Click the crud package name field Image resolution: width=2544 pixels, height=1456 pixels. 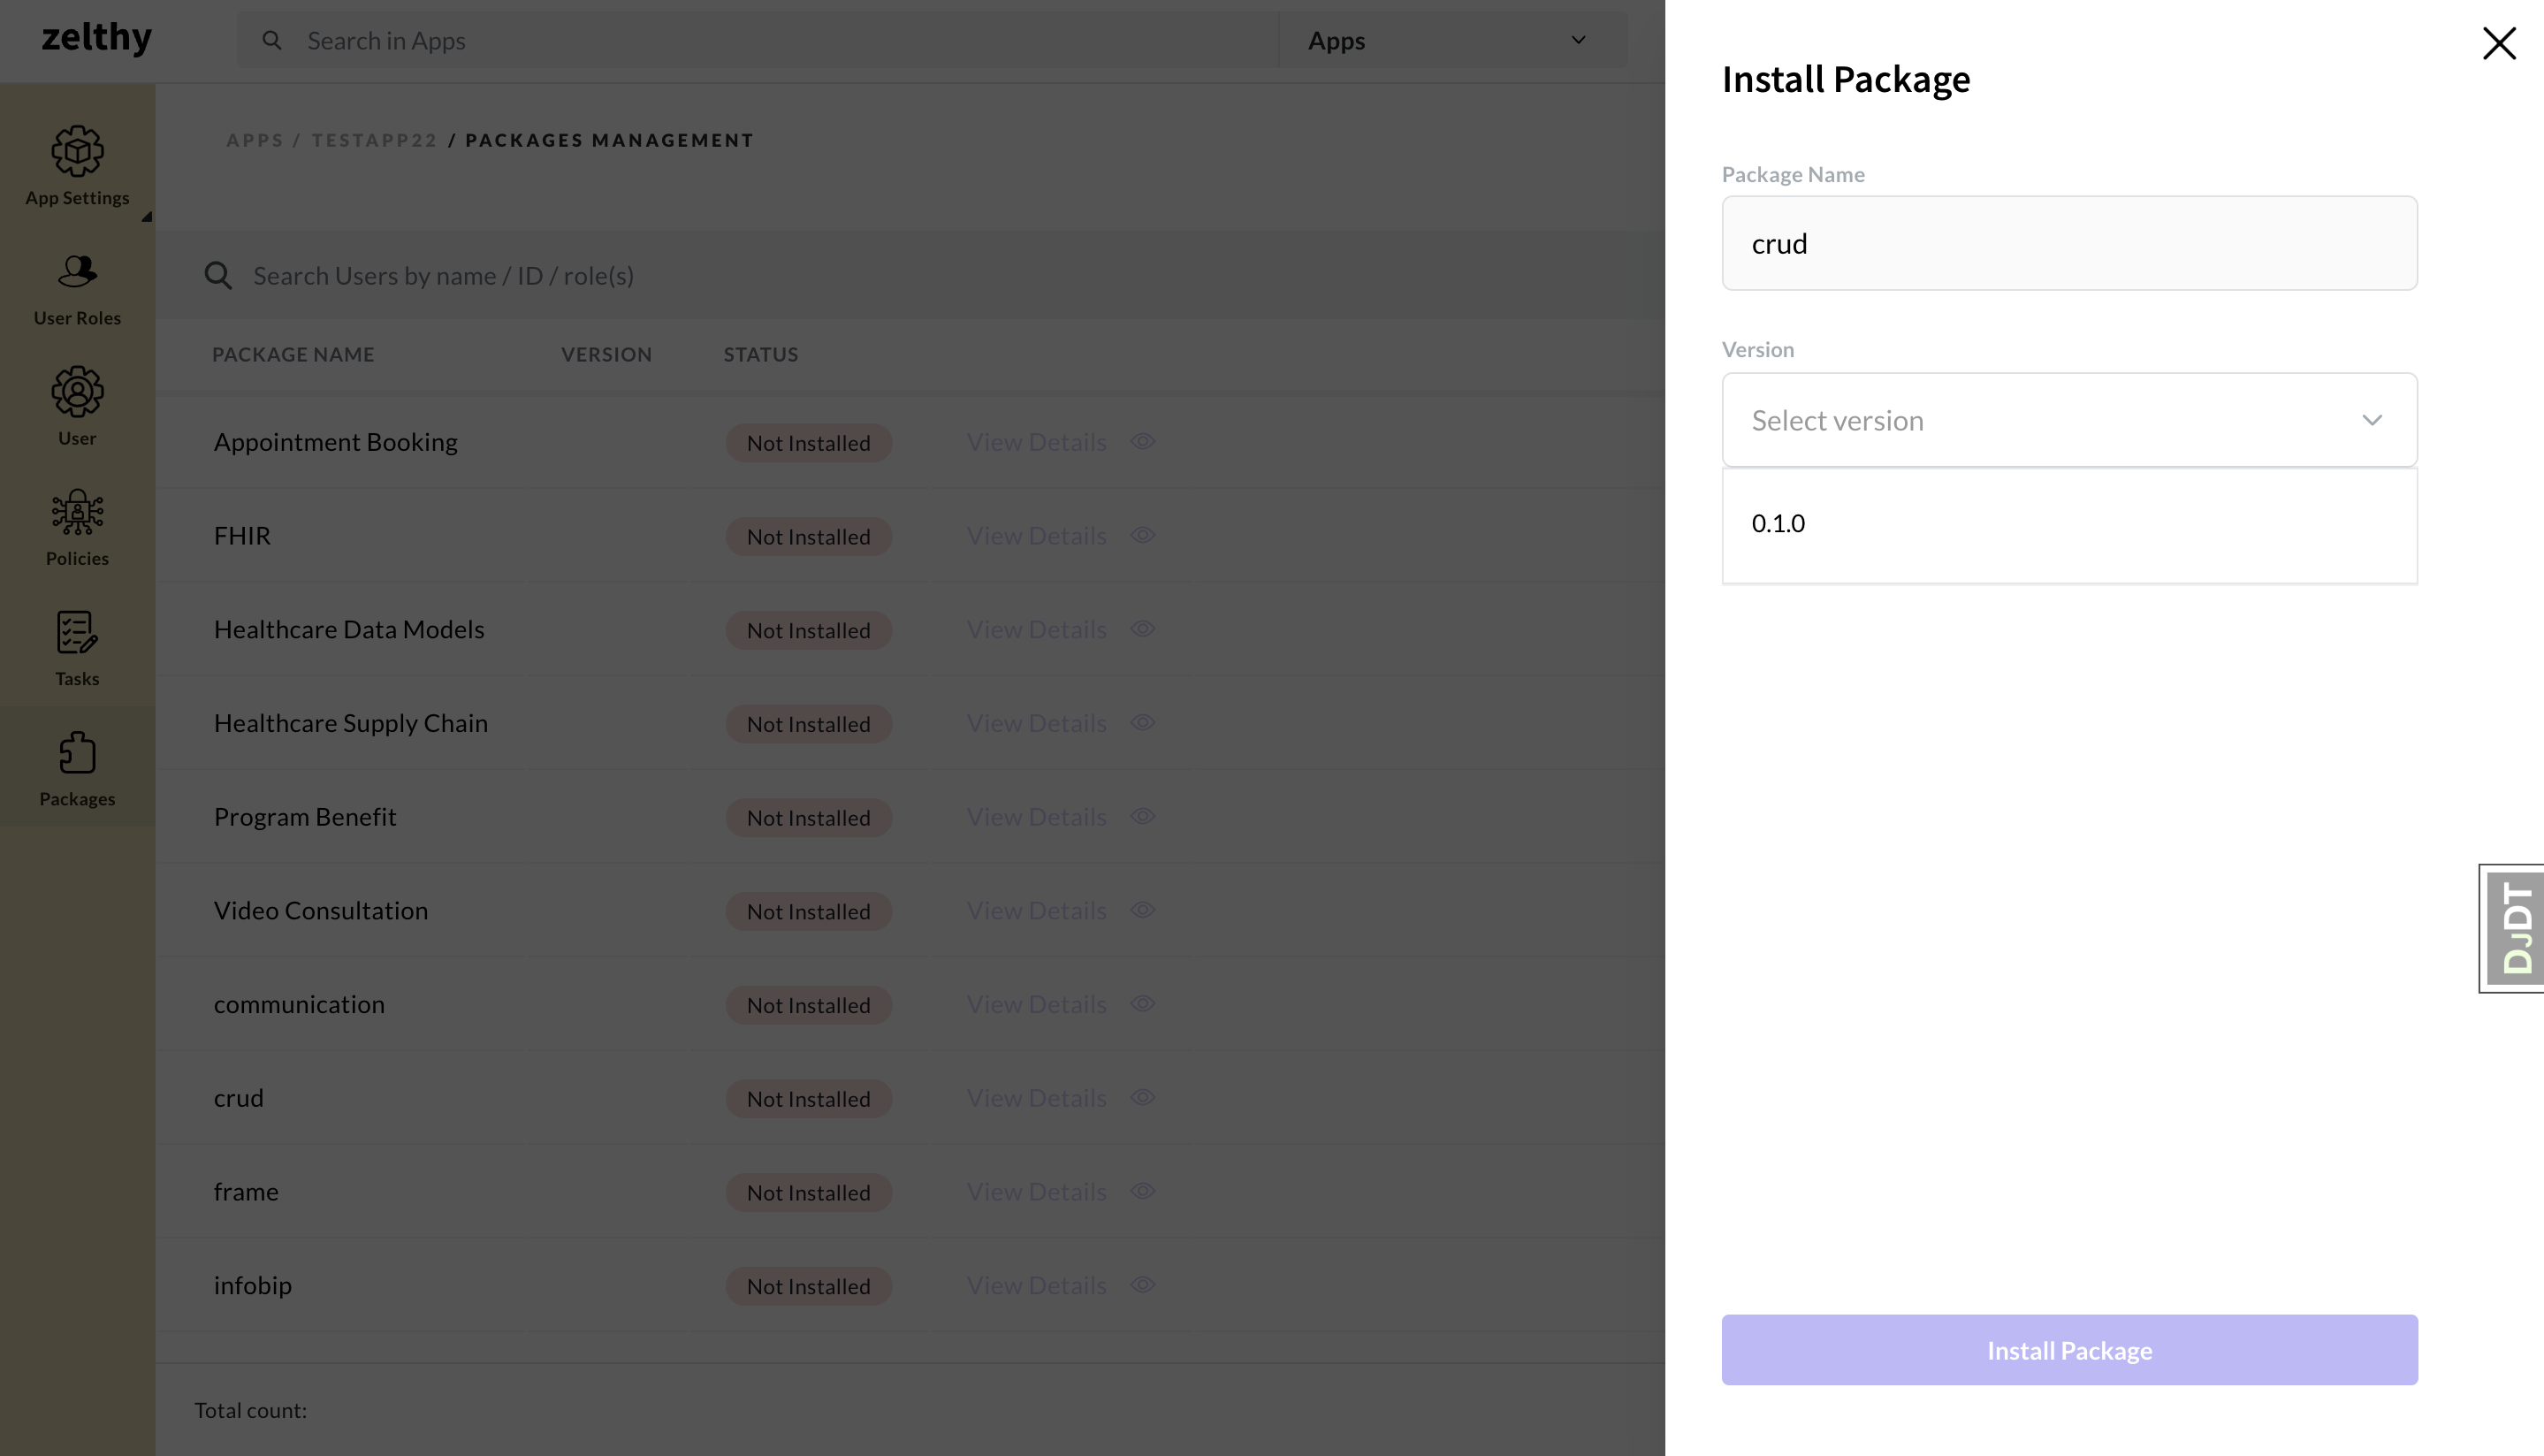[x=2070, y=243]
